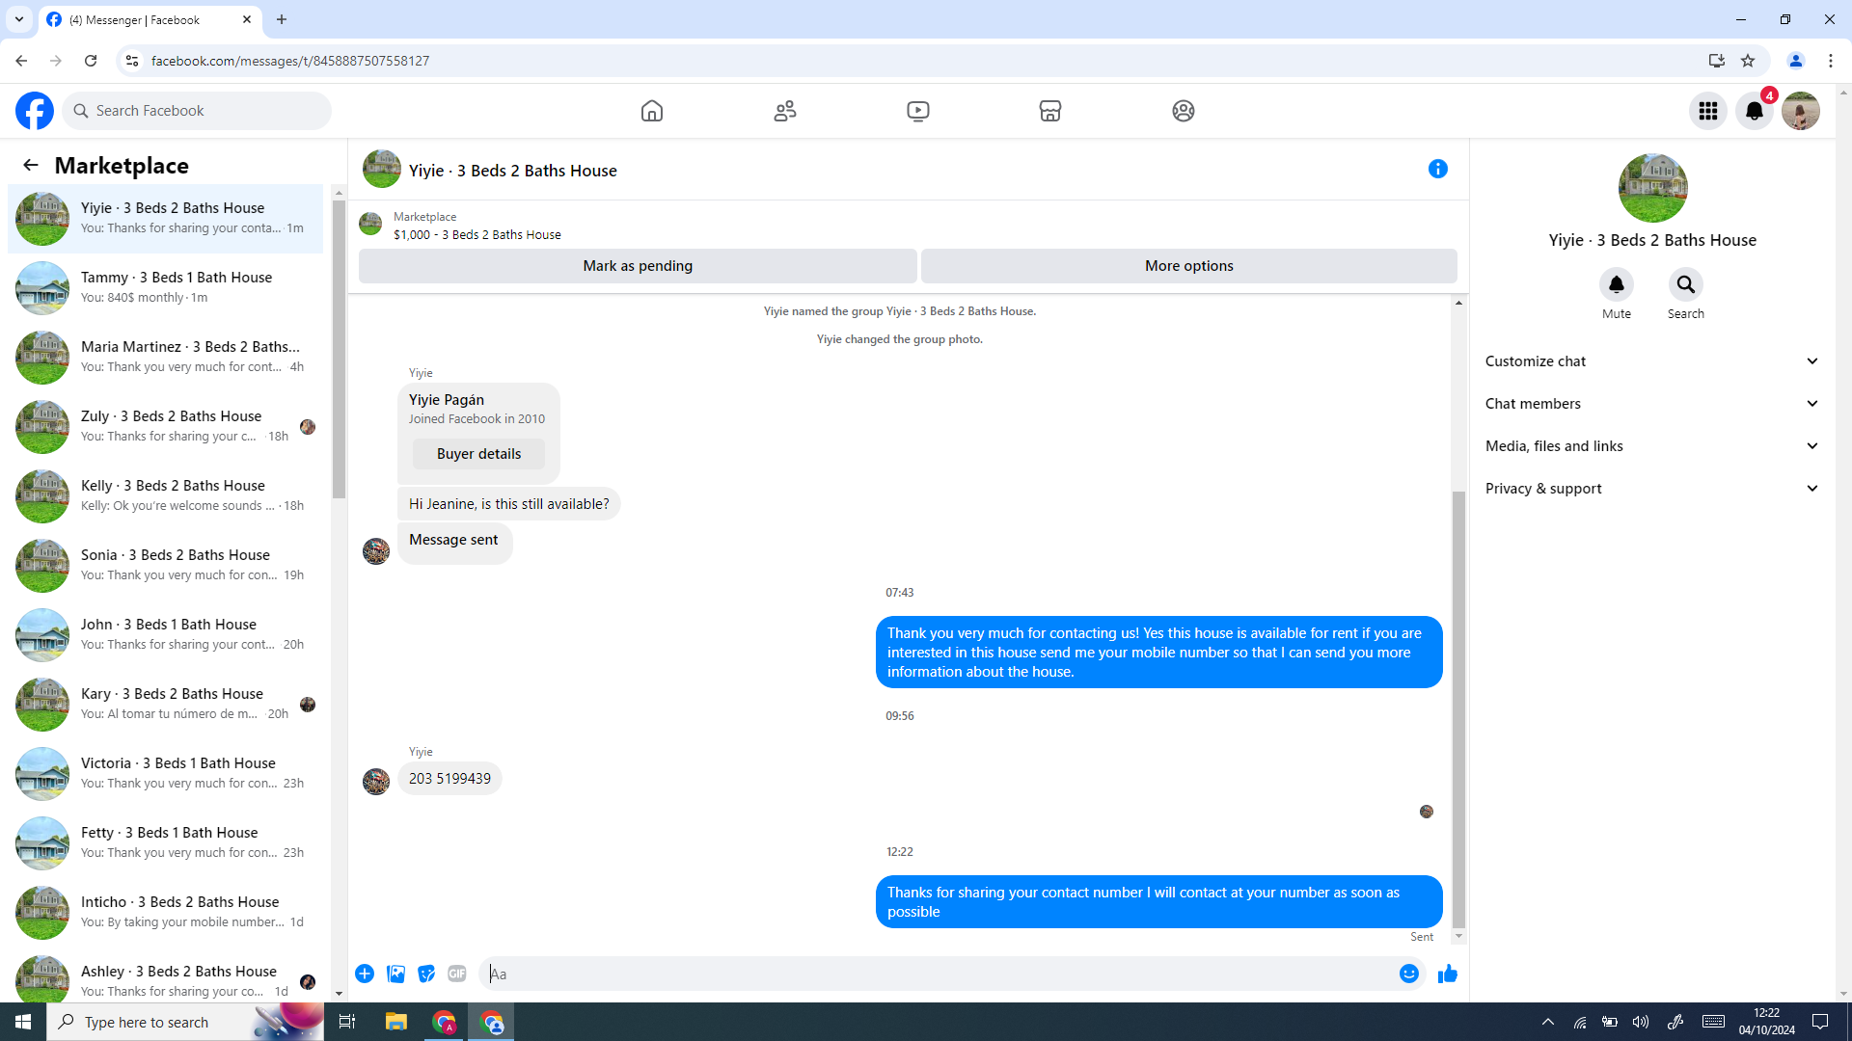Open the Fetty 3 Beds 1 Bath House chat
Viewport: 1852px width, 1041px height.
[166, 843]
